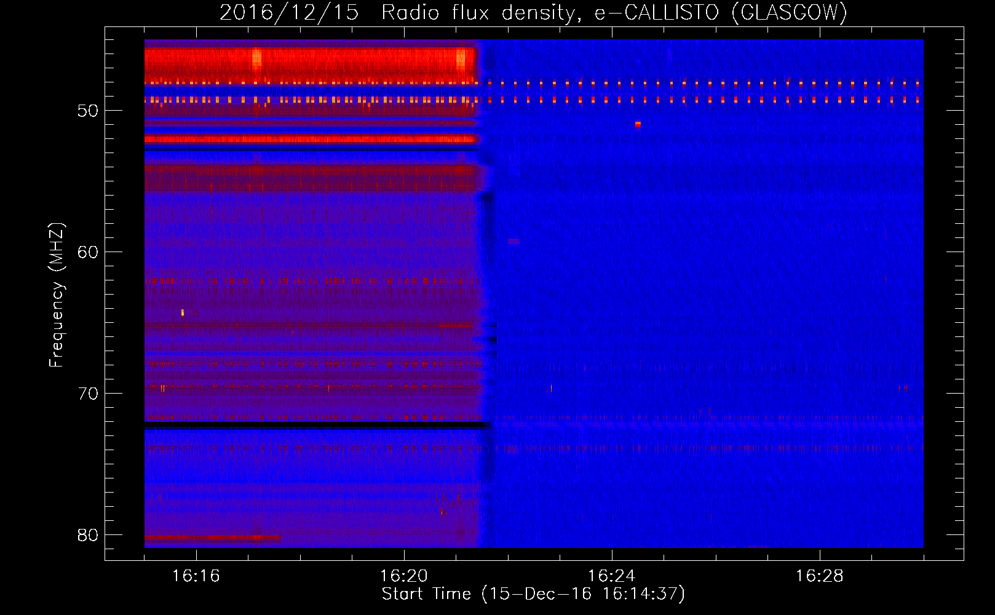
Task: Click the 80 frequency tick label
Action: click(x=88, y=535)
